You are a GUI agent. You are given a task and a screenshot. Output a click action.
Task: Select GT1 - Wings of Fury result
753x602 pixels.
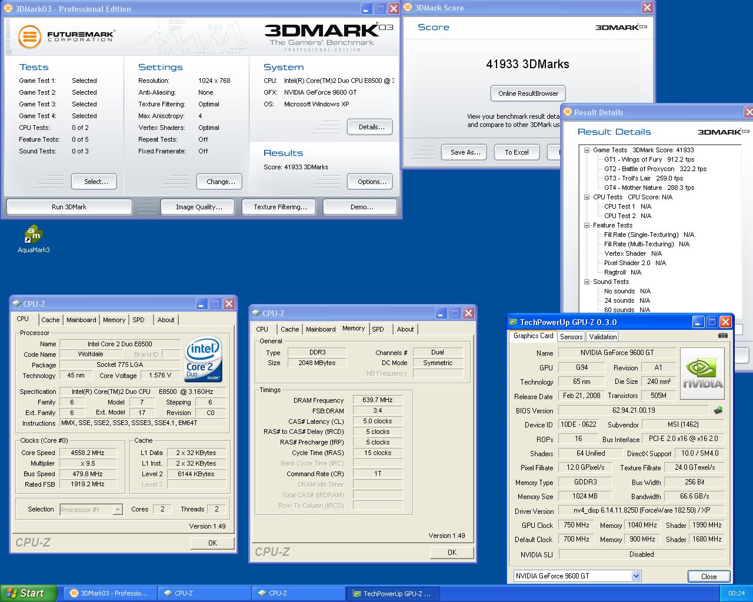coord(649,159)
